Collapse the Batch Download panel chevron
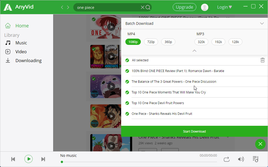 point(262,23)
